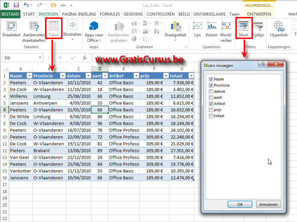Switch to the GEGEVENS tab
Viewport: 297px width, 222px height.
click(133, 14)
